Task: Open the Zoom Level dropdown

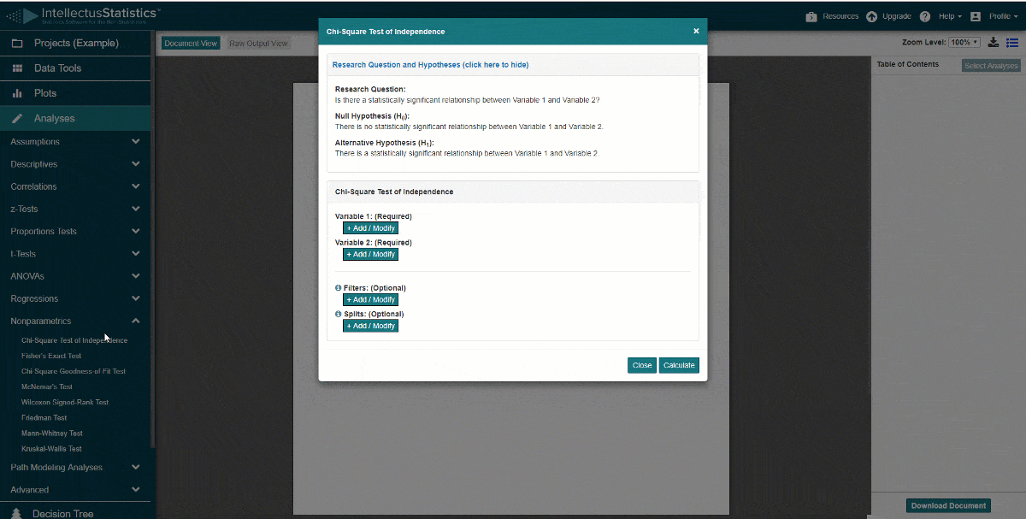Action: 964,42
